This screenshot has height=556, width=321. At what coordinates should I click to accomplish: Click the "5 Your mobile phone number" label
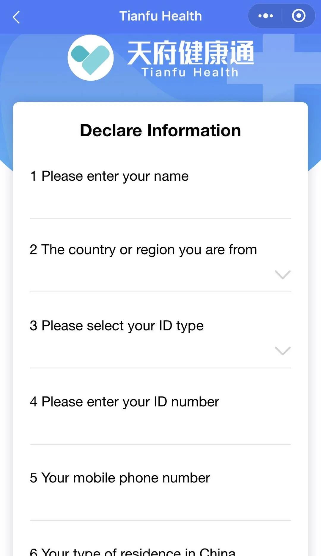click(120, 478)
